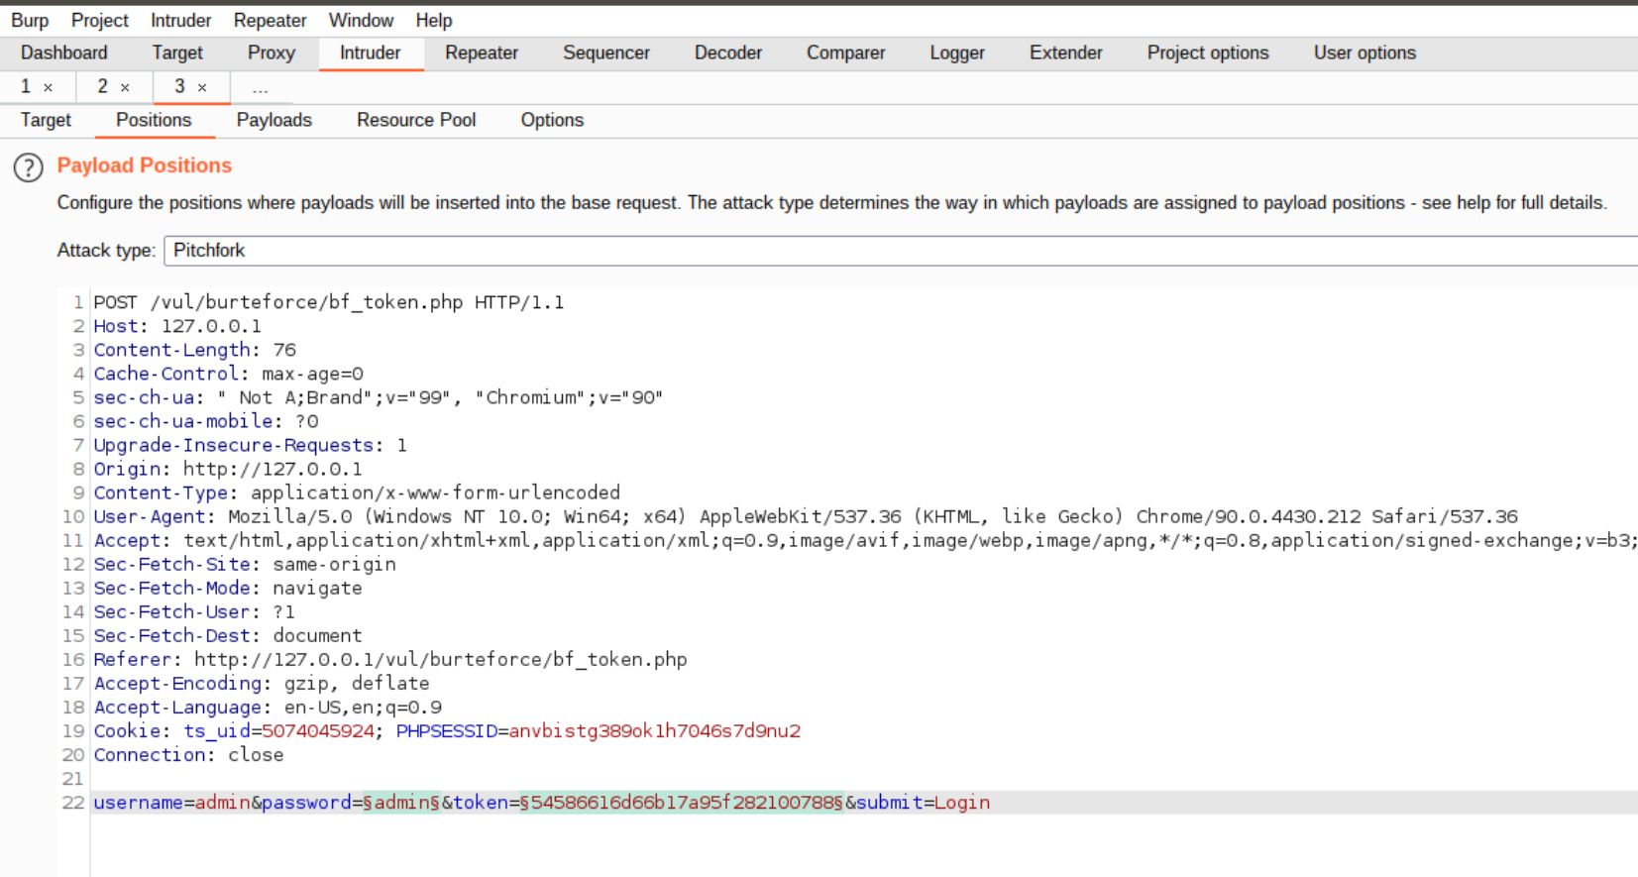Click the Host header line
Screen dimensions: 1638x877
(x=177, y=326)
